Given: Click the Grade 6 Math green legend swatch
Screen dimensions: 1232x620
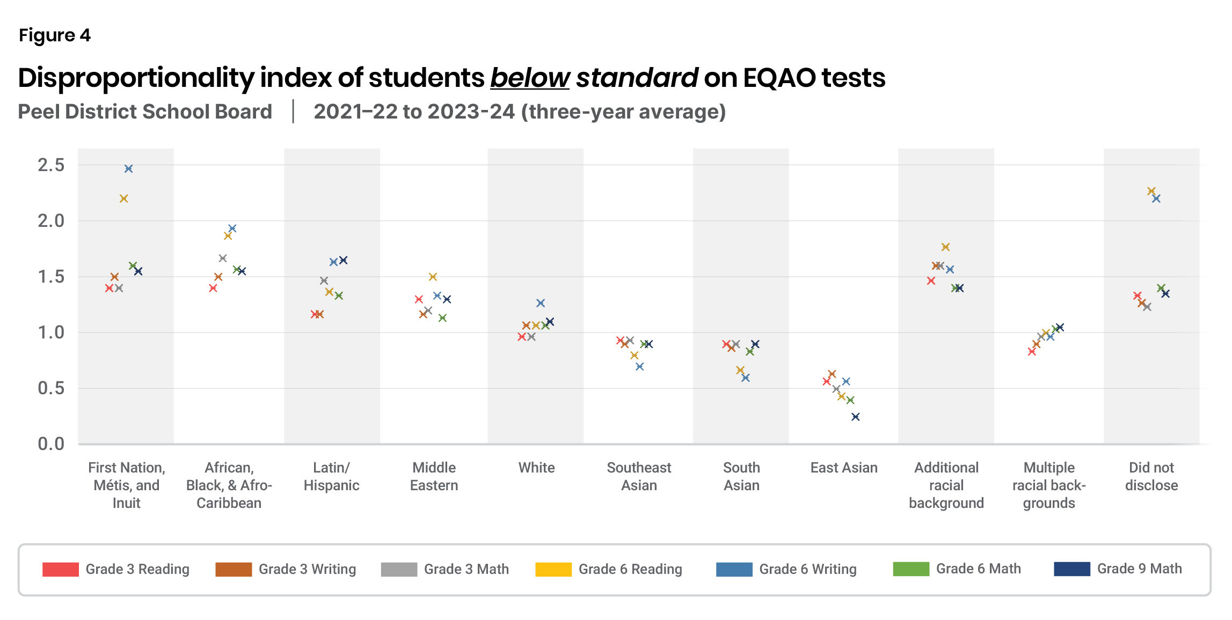Looking at the screenshot, I should click(910, 569).
